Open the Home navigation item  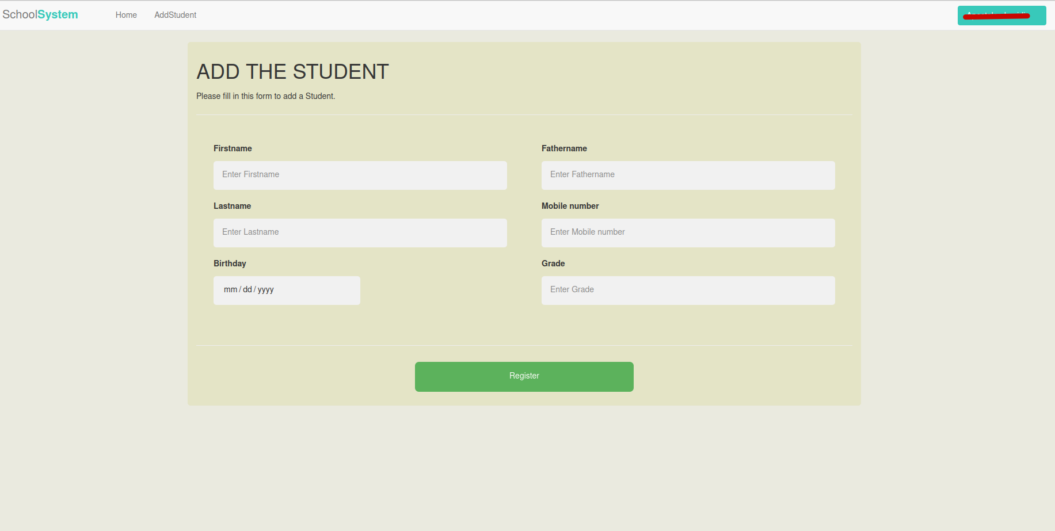(x=126, y=15)
